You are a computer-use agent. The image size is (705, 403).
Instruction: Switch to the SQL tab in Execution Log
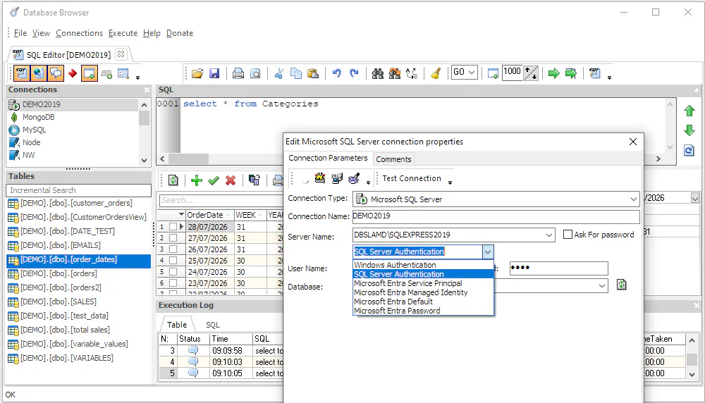coord(213,325)
